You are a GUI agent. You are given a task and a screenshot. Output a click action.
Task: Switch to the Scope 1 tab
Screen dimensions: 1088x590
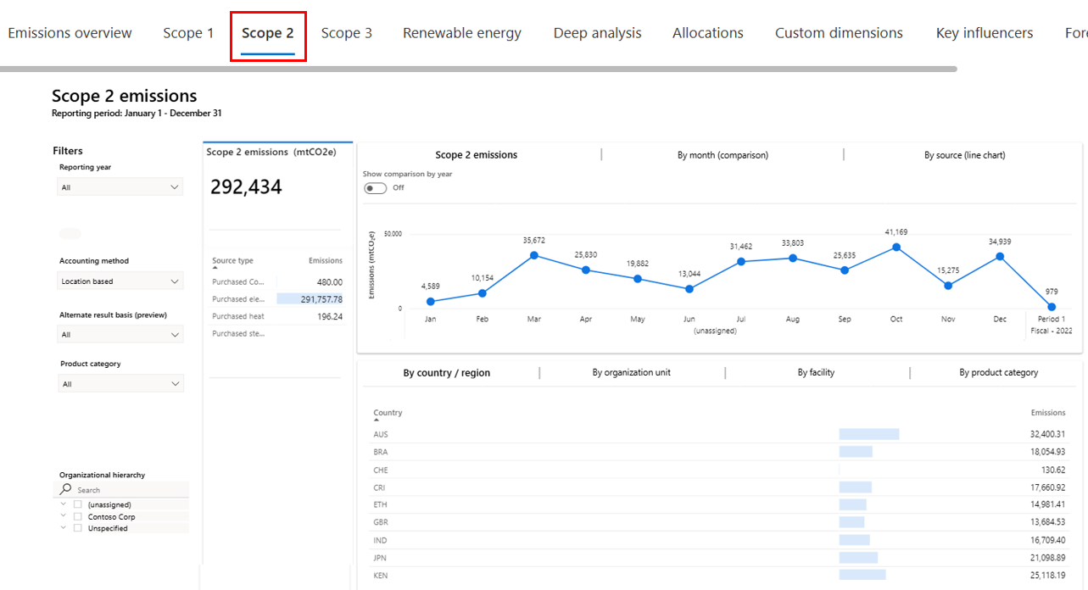(188, 33)
